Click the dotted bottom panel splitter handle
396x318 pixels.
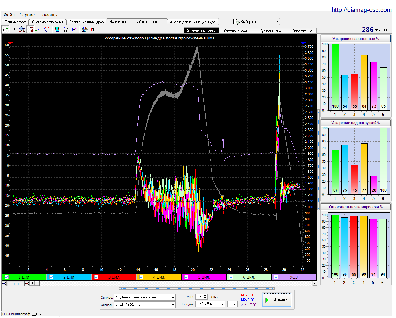pyautogui.click(x=196, y=288)
